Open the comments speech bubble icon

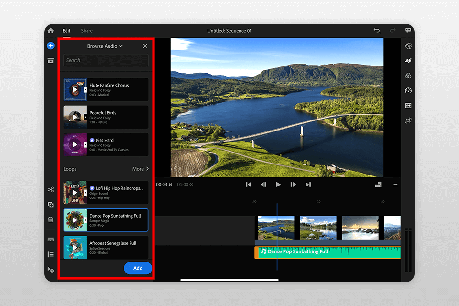pos(408,31)
